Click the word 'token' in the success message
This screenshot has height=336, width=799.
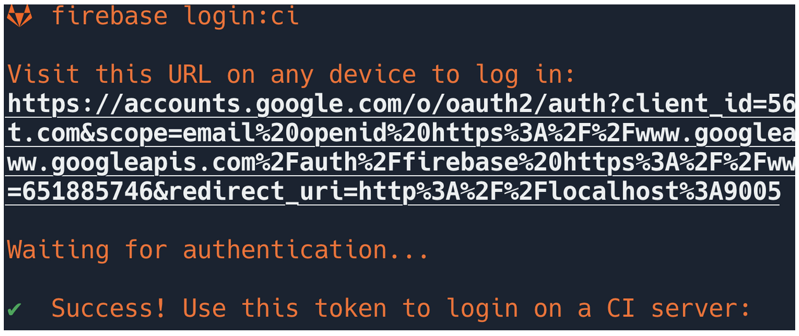pyautogui.click(x=351, y=309)
